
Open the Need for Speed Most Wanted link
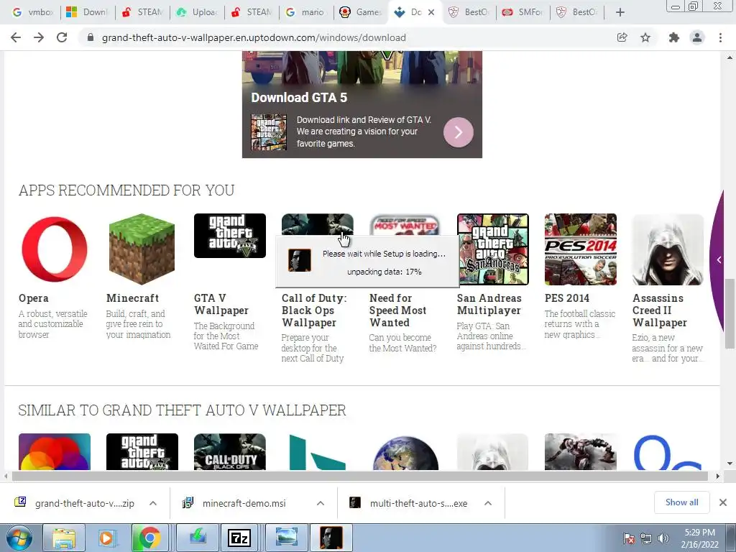397,310
